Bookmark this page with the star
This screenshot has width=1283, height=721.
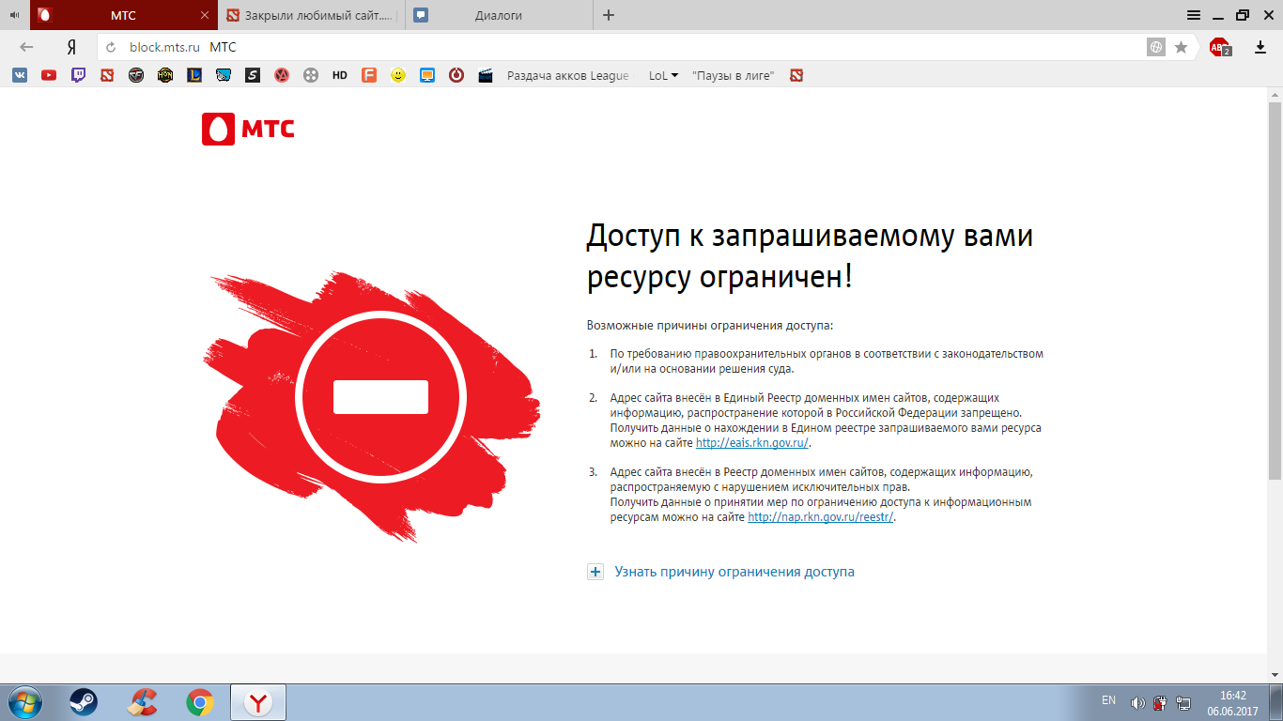1182,47
